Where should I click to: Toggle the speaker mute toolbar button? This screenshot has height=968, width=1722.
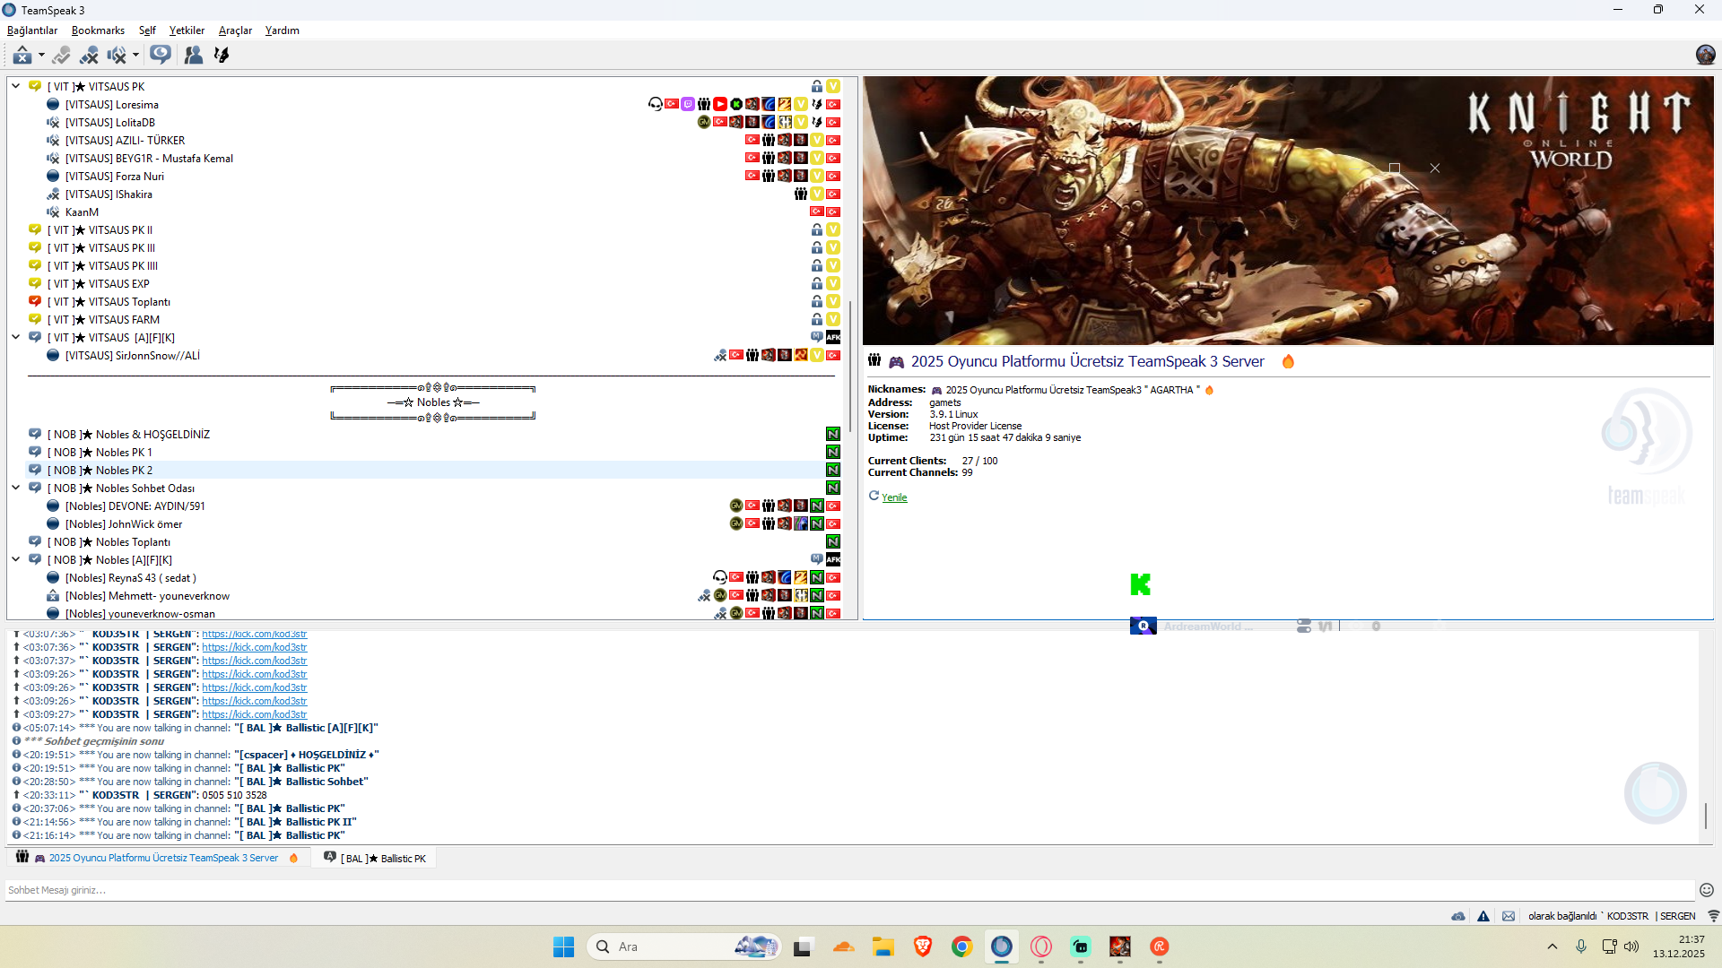click(117, 56)
